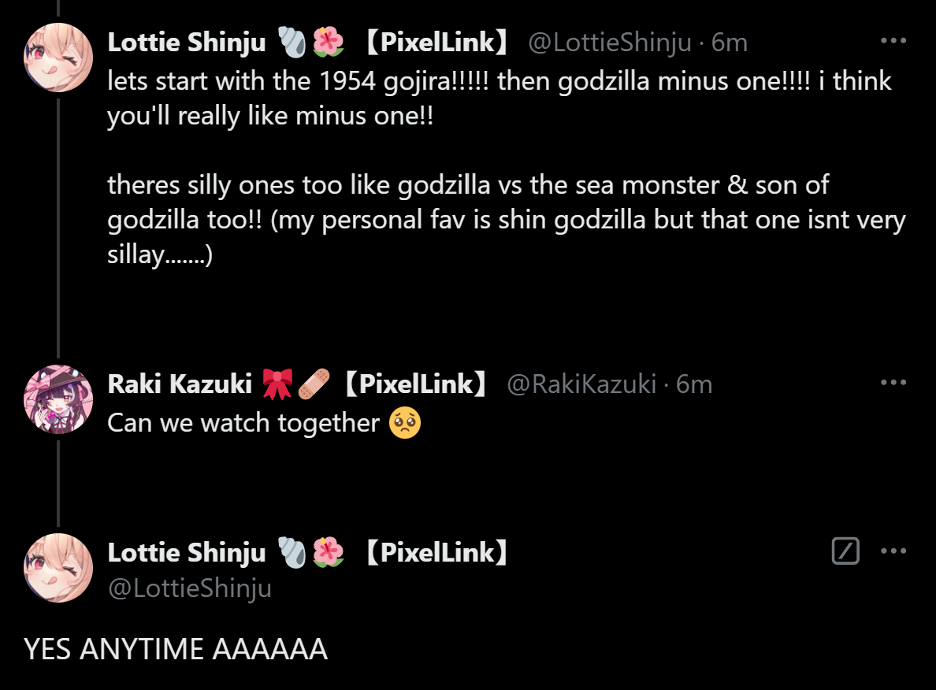The width and height of the screenshot is (936, 690).
Task: Open the @LottieShinju handle under the bottom name
Action: coord(189,588)
